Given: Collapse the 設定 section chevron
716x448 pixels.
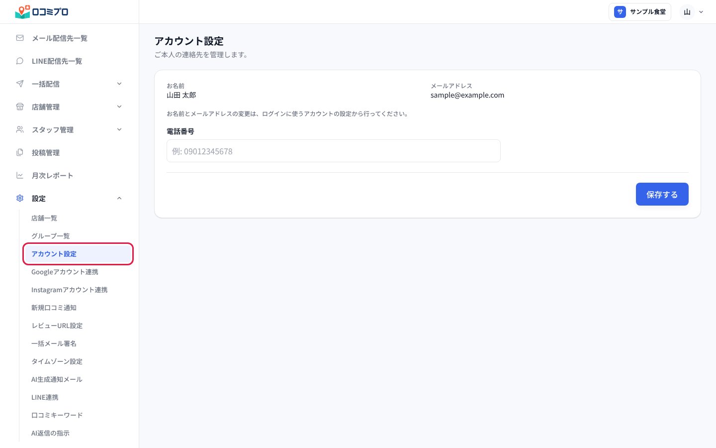Looking at the screenshot, I should (119, 198).
